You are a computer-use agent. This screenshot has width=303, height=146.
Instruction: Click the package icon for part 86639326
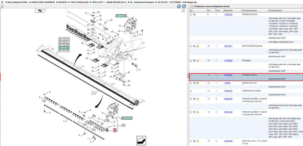coord(198,112)
